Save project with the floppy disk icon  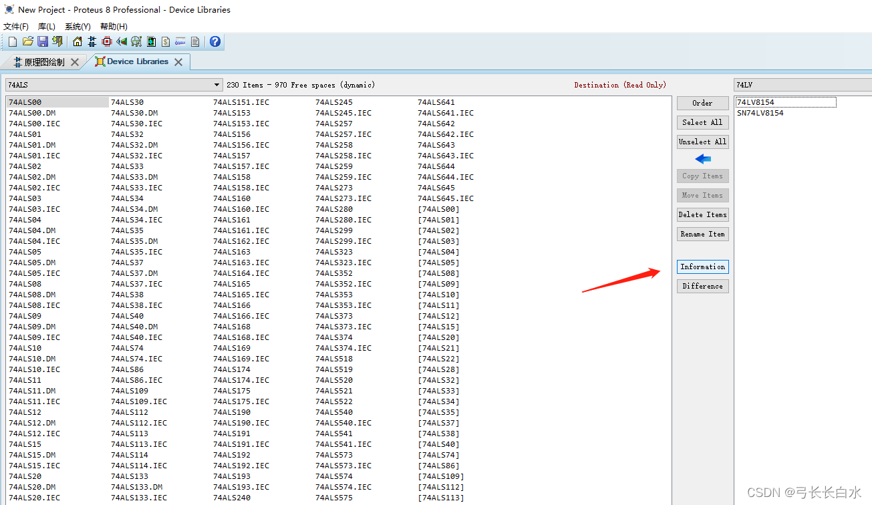pyautogui.click(x=42, y=41)
